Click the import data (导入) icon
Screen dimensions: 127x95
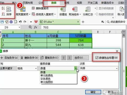point(122,9)
